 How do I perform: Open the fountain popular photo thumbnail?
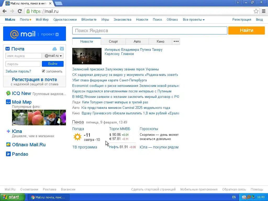click(x=20, y=118)
